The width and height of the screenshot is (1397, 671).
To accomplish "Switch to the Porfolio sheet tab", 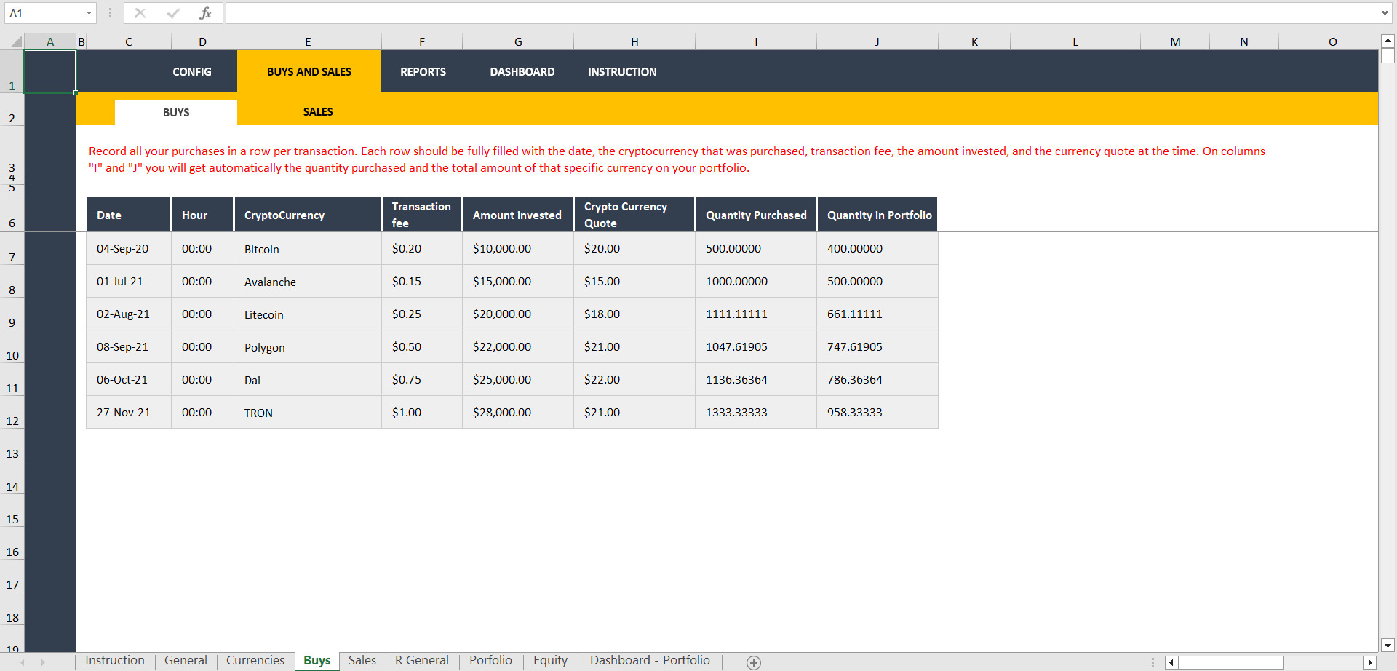I will 490,661.
